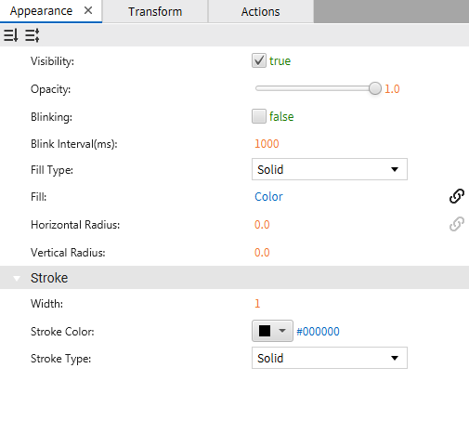Image resolution: width=469 pixels, height=447 pixels.
Task: Click the Stroke Width value 1
Action: coord(257,304)
